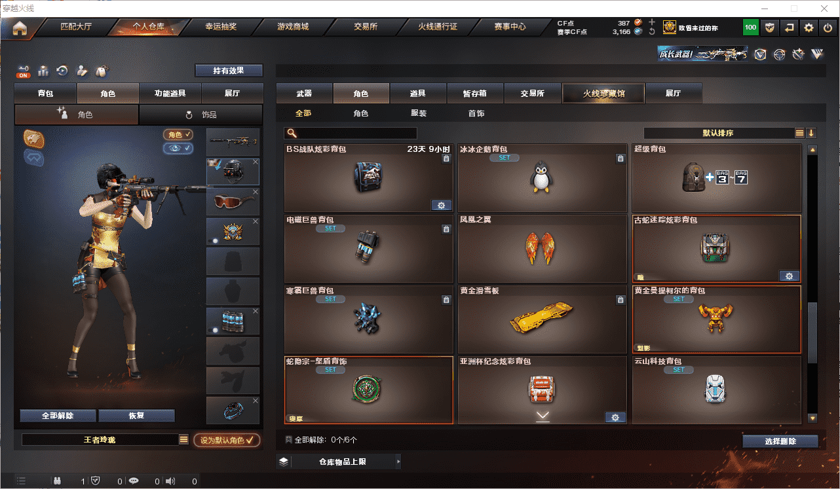Open settings via the top-right gear icon

point(809,27)
